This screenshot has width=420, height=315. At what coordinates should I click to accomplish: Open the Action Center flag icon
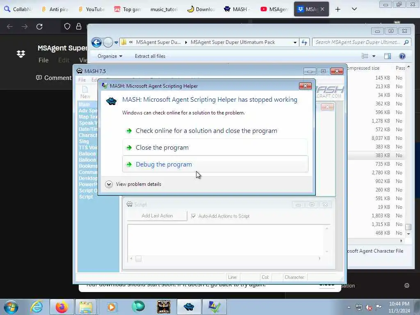378,307
